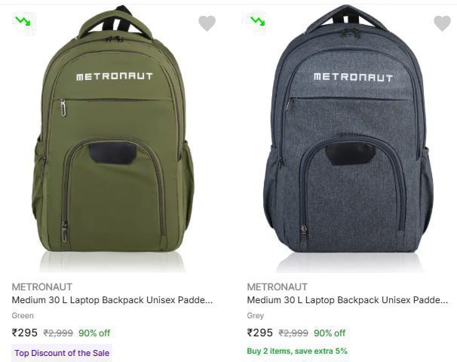Image resolution: width=457 pixels, height=362 pixels.
Task: Click '90% off' on the grey backpack
Action: [330, 333]
